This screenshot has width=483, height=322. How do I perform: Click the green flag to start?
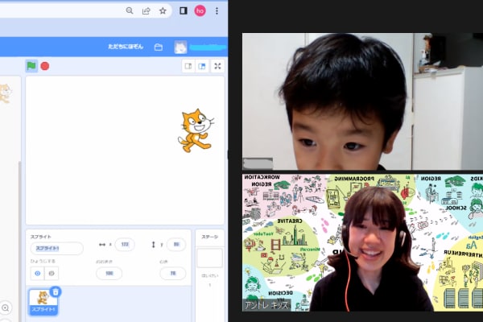[31, 66]
